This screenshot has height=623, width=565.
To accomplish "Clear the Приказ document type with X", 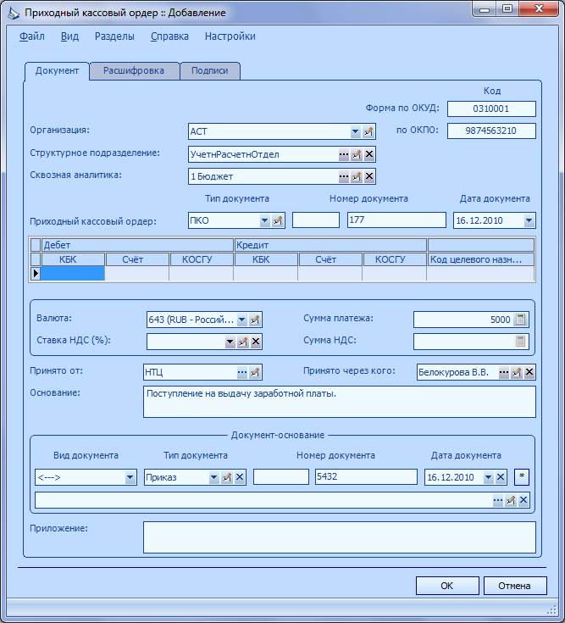I will 240,477.
